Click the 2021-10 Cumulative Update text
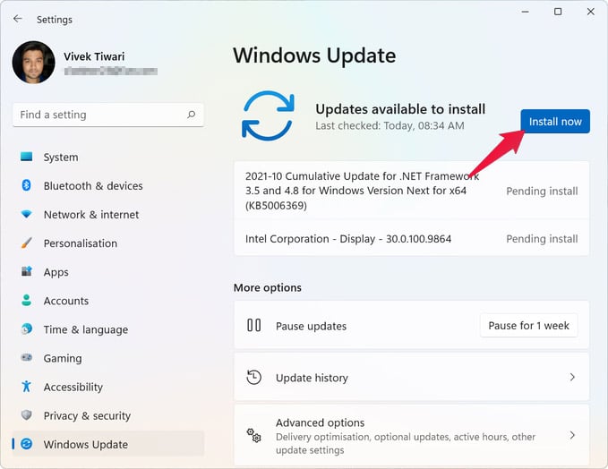This screenshot has width=608, height=469. (362, 191)
